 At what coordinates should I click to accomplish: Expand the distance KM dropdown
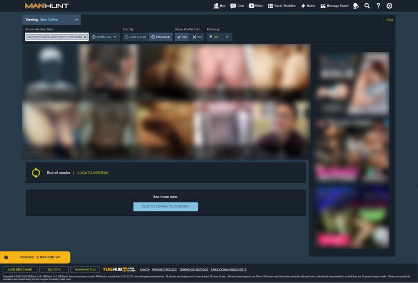105,37
